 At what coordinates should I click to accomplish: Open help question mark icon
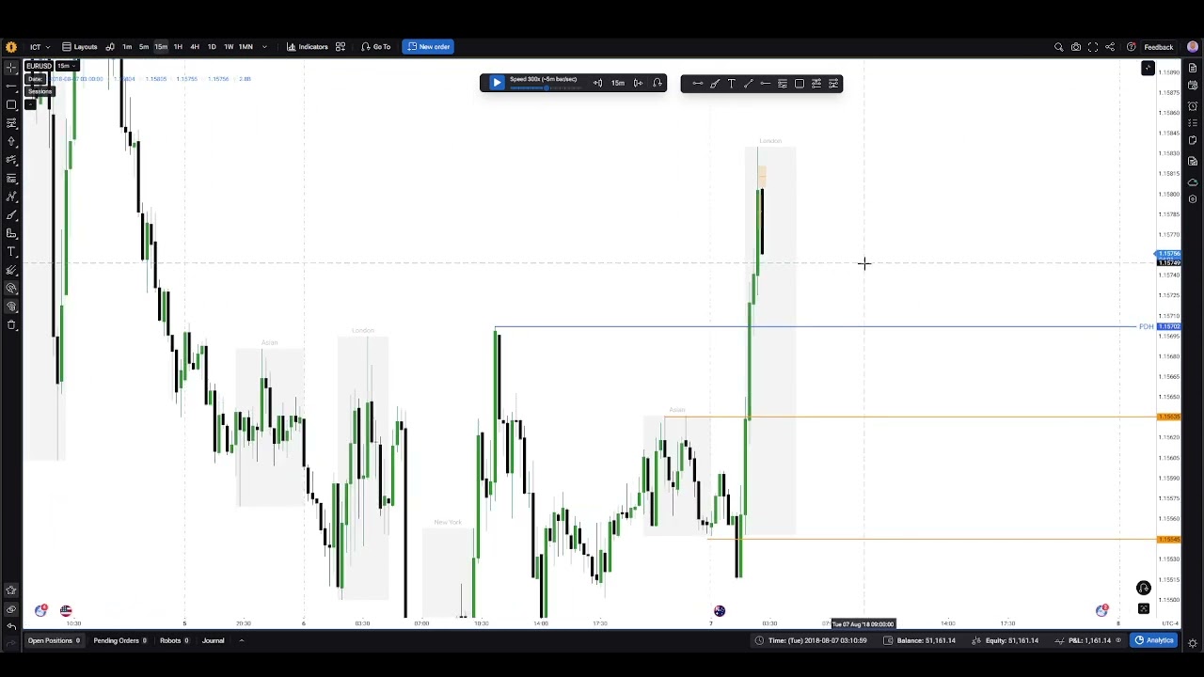coord(1131,47)
